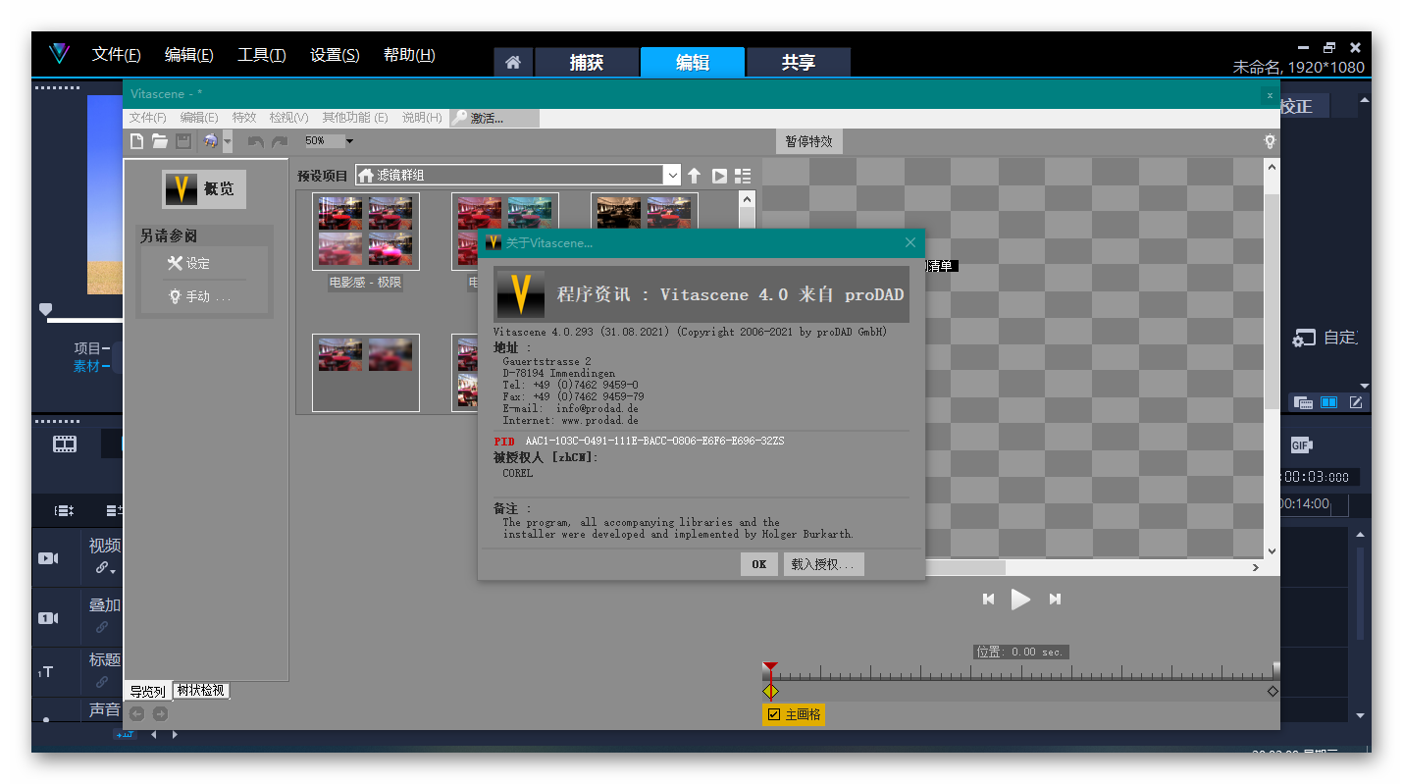This screenshot has height=784, width=1403.
Task: Click the lightbulb hint icon at the Vitascene top right
Action: point(1270,141)
